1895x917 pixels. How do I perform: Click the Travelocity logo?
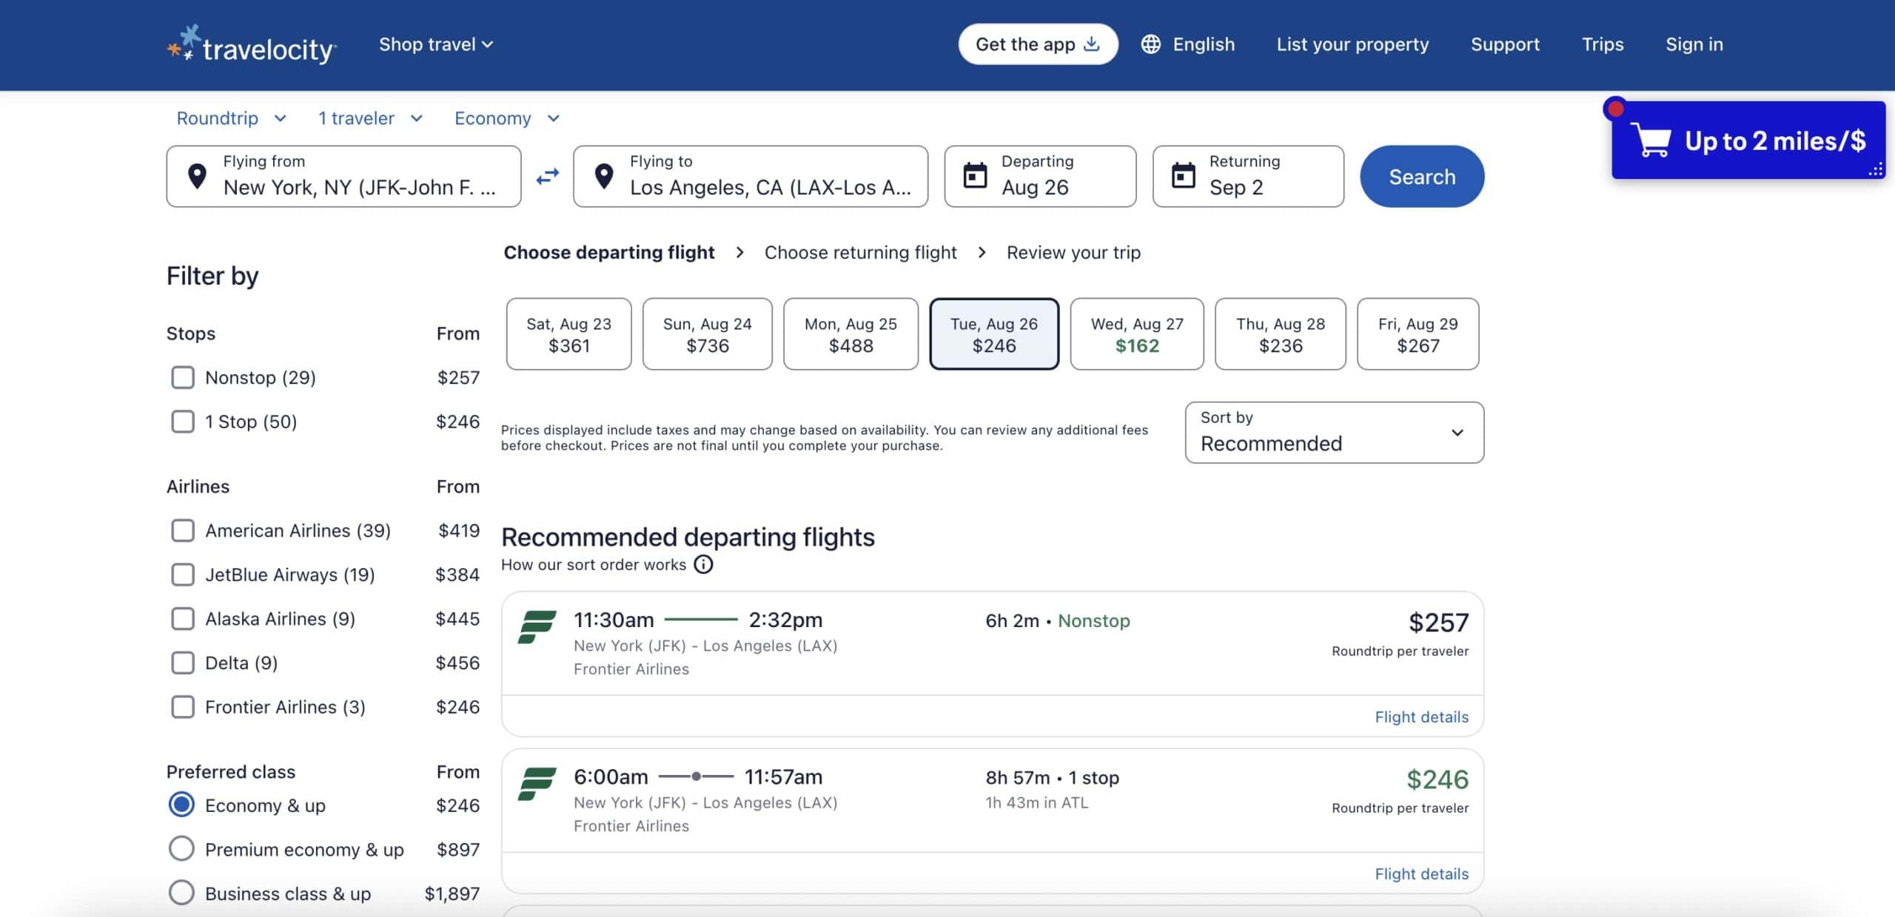click(x=252, y=44)
